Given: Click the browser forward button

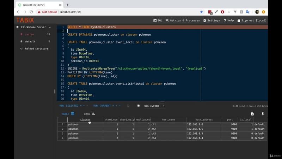Looking at the screenshot, I should 25,12.
